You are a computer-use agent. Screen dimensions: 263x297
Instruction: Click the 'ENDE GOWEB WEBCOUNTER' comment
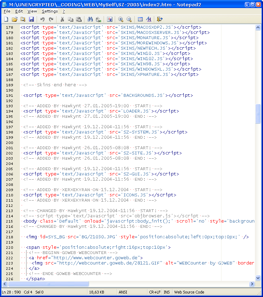click(70, 274)
